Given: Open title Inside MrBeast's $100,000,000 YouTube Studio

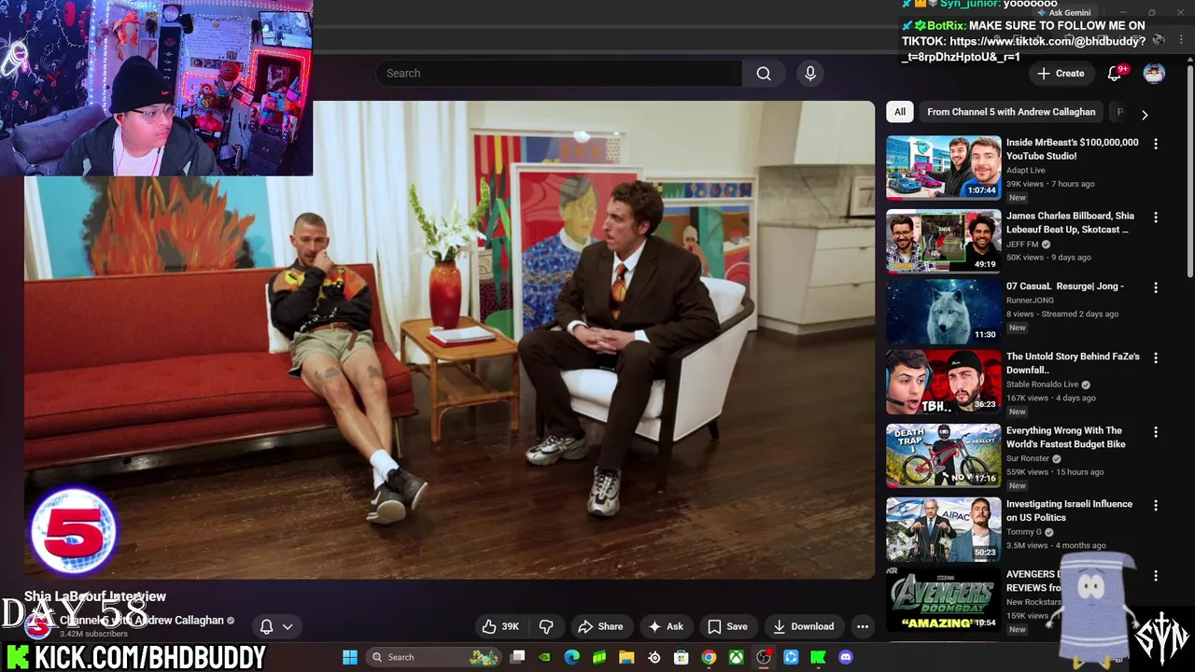Looking at the screenshot, I should 1072,149.
